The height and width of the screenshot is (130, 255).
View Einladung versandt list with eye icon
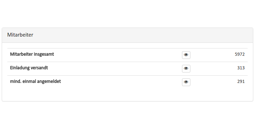point(186,69)
